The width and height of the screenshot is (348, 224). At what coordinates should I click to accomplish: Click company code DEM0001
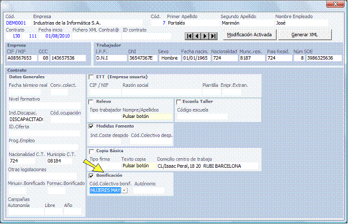click(16, 23)
